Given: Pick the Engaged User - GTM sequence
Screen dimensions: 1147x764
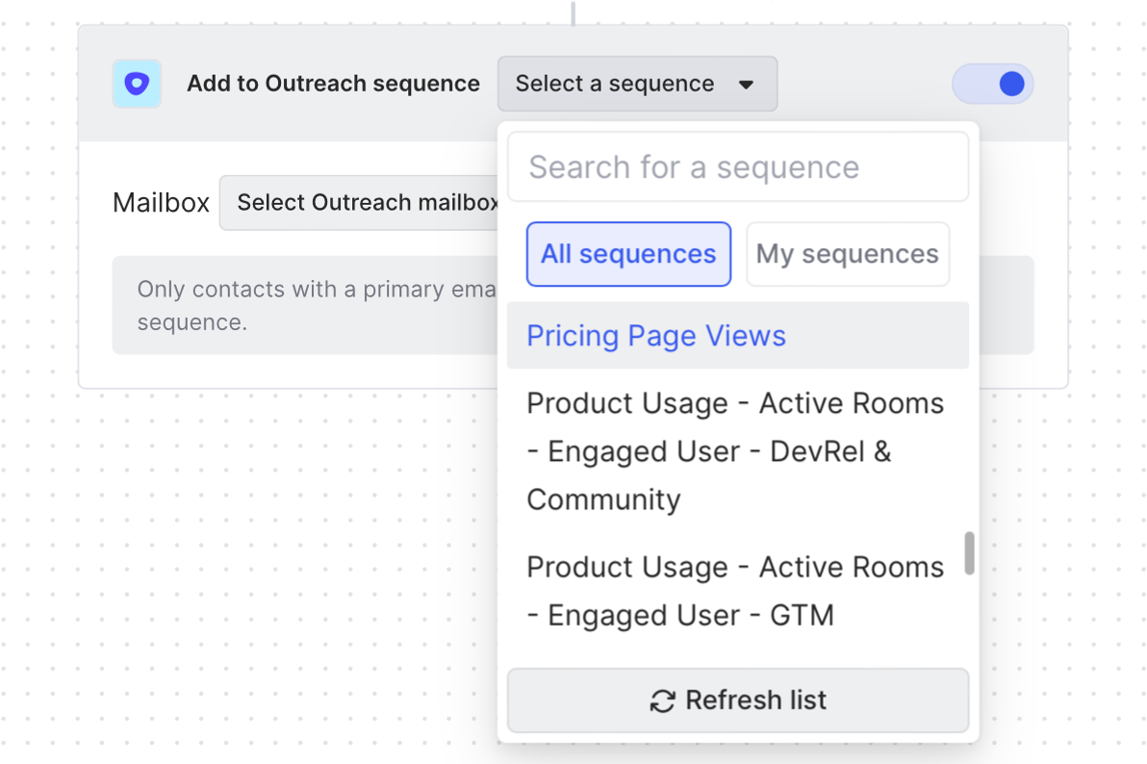Looking at the screenshot, I should [735, 591].
